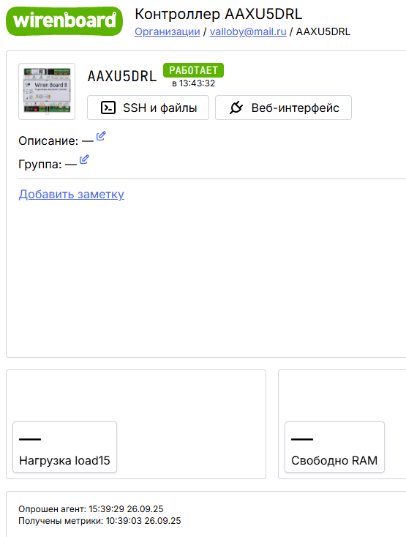Click Добавить заметку link
The image size is (406, 537).
71,194
